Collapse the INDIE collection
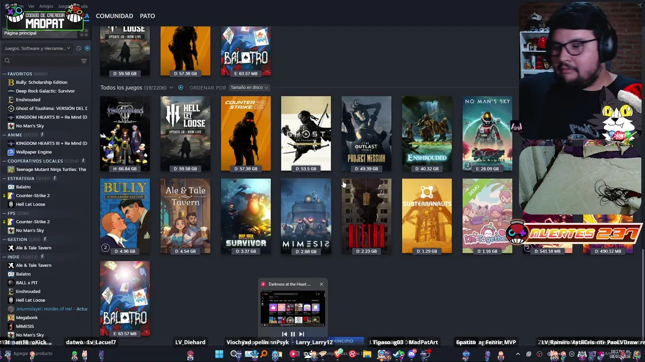This screenshot has height=362, width=645. [x=4, y=257]
